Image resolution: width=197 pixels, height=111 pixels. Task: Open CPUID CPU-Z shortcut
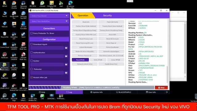(5, 86)
